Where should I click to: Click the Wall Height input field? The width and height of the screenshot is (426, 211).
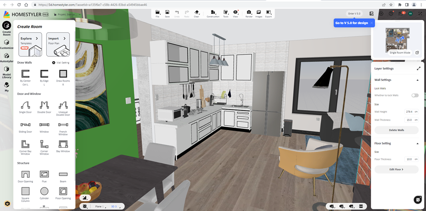click(x=409, y=112)
